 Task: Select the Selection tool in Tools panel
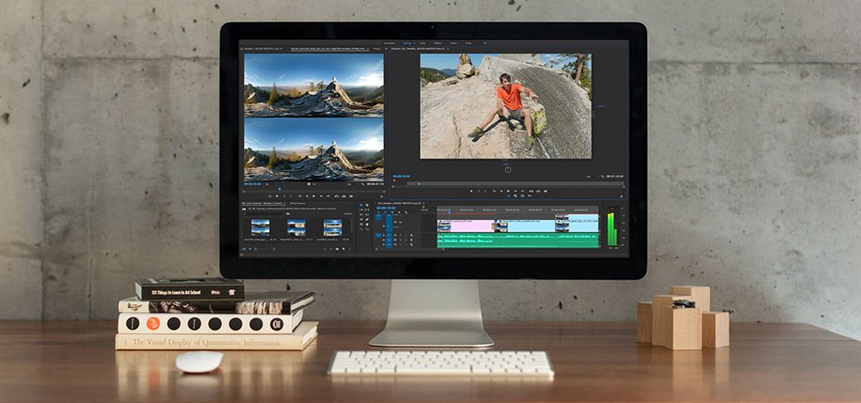coord(362,206)
